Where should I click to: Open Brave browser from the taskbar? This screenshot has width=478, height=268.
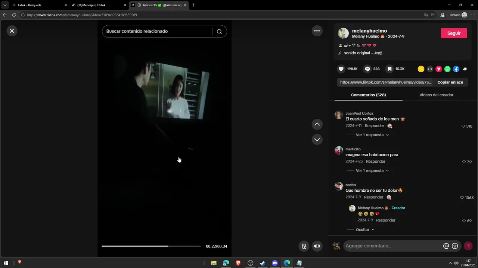(x=238, y=263)
